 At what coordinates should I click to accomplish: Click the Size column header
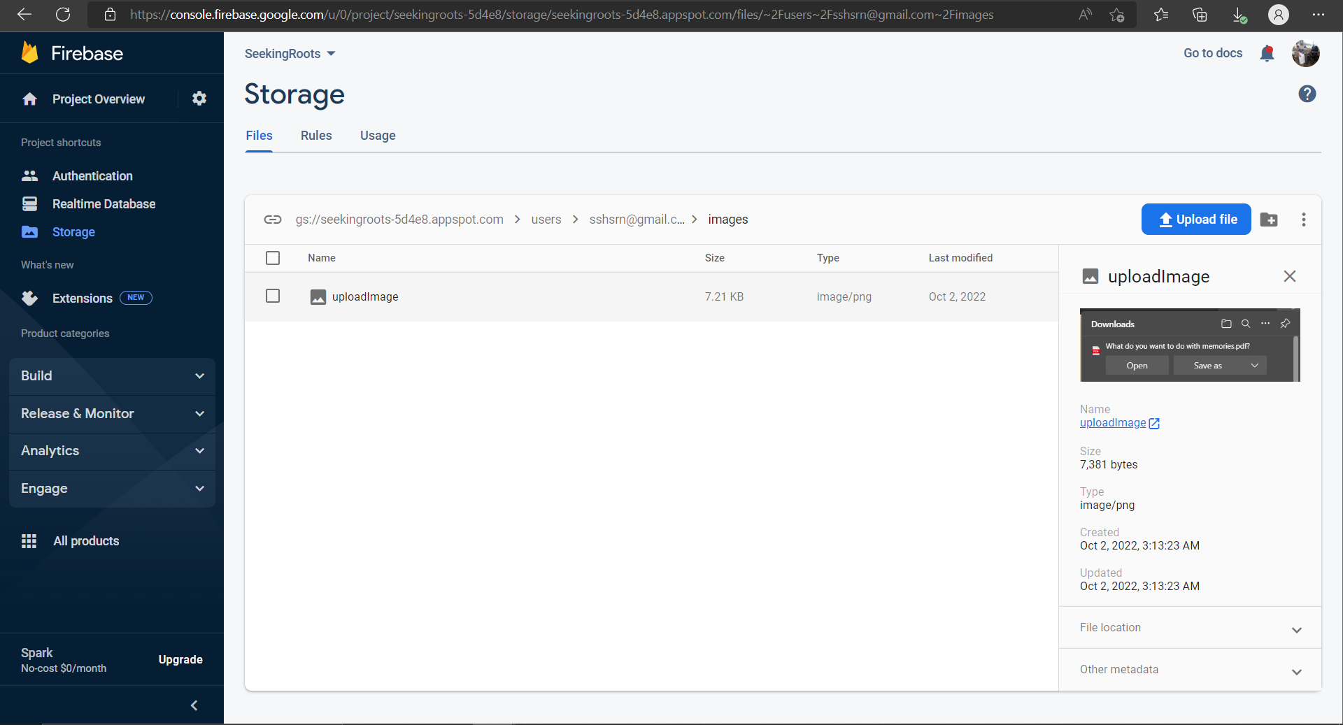[715, 258]
